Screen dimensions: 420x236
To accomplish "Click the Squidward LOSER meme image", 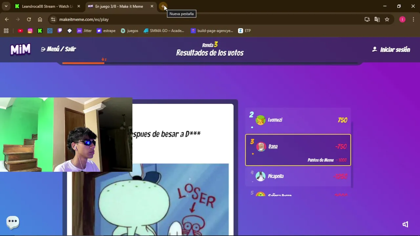I will pos(148,199).
